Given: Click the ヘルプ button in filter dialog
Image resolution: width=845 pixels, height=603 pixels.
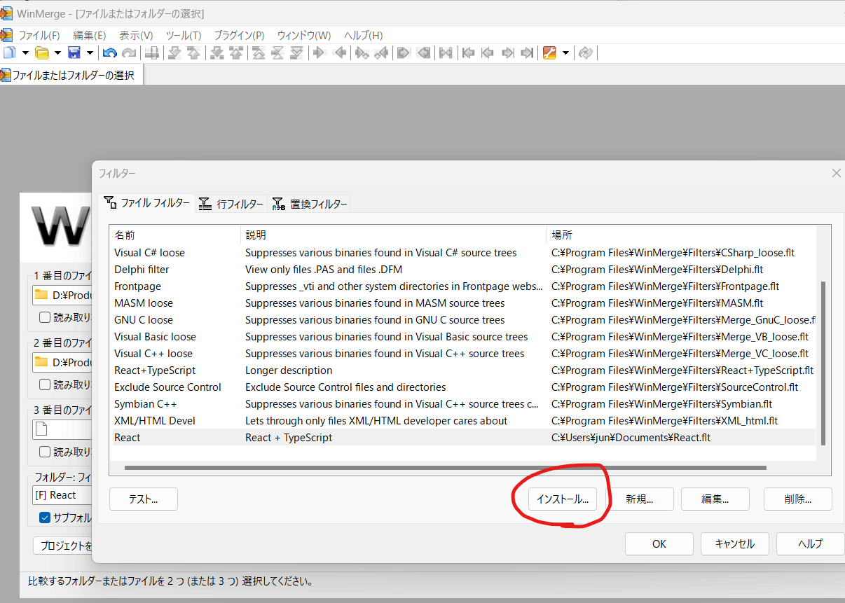Looking at the screenshot, I should [811, 543].
